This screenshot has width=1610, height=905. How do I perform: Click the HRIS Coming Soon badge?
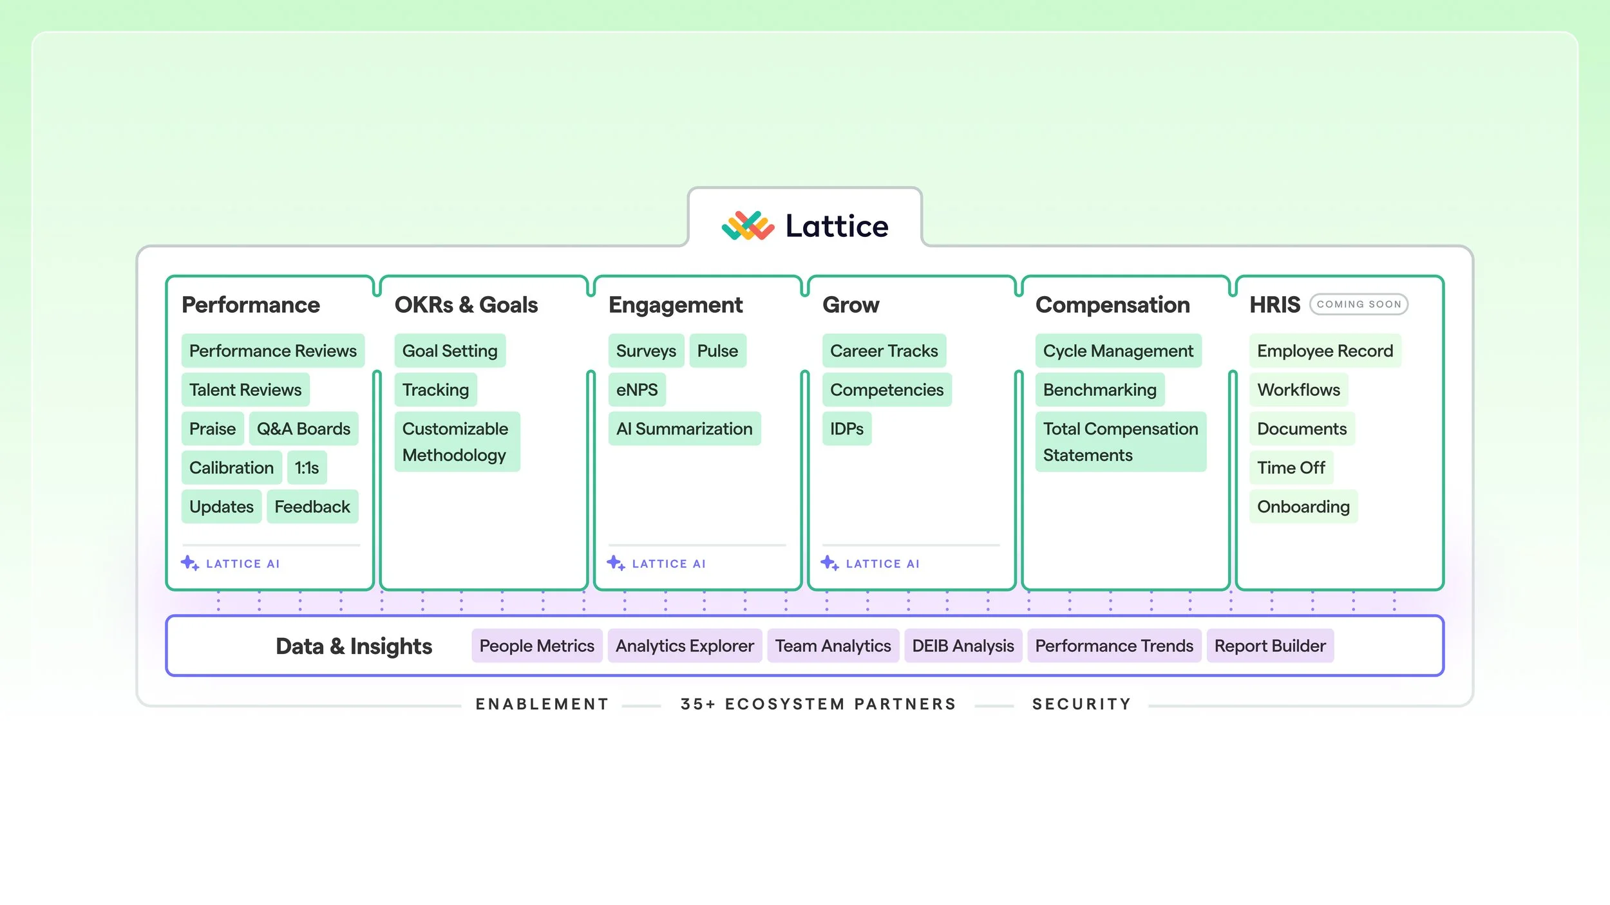pyautogui.click(x=1358, y=304)
